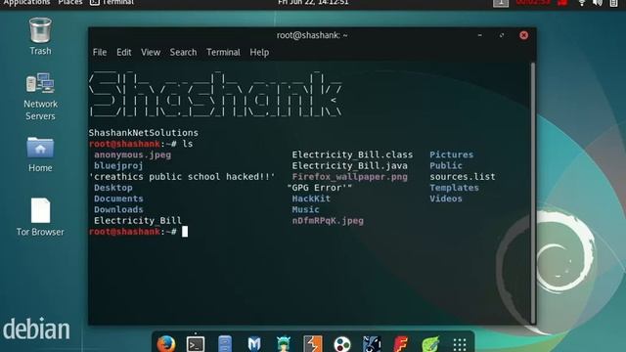The height and width of the screenshot is (352, 626).
Task: Launch Metasploit from the dock
Action: 254,343
